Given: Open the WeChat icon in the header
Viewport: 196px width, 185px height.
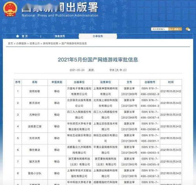Looking at the screenshot, I should (188, 29).
